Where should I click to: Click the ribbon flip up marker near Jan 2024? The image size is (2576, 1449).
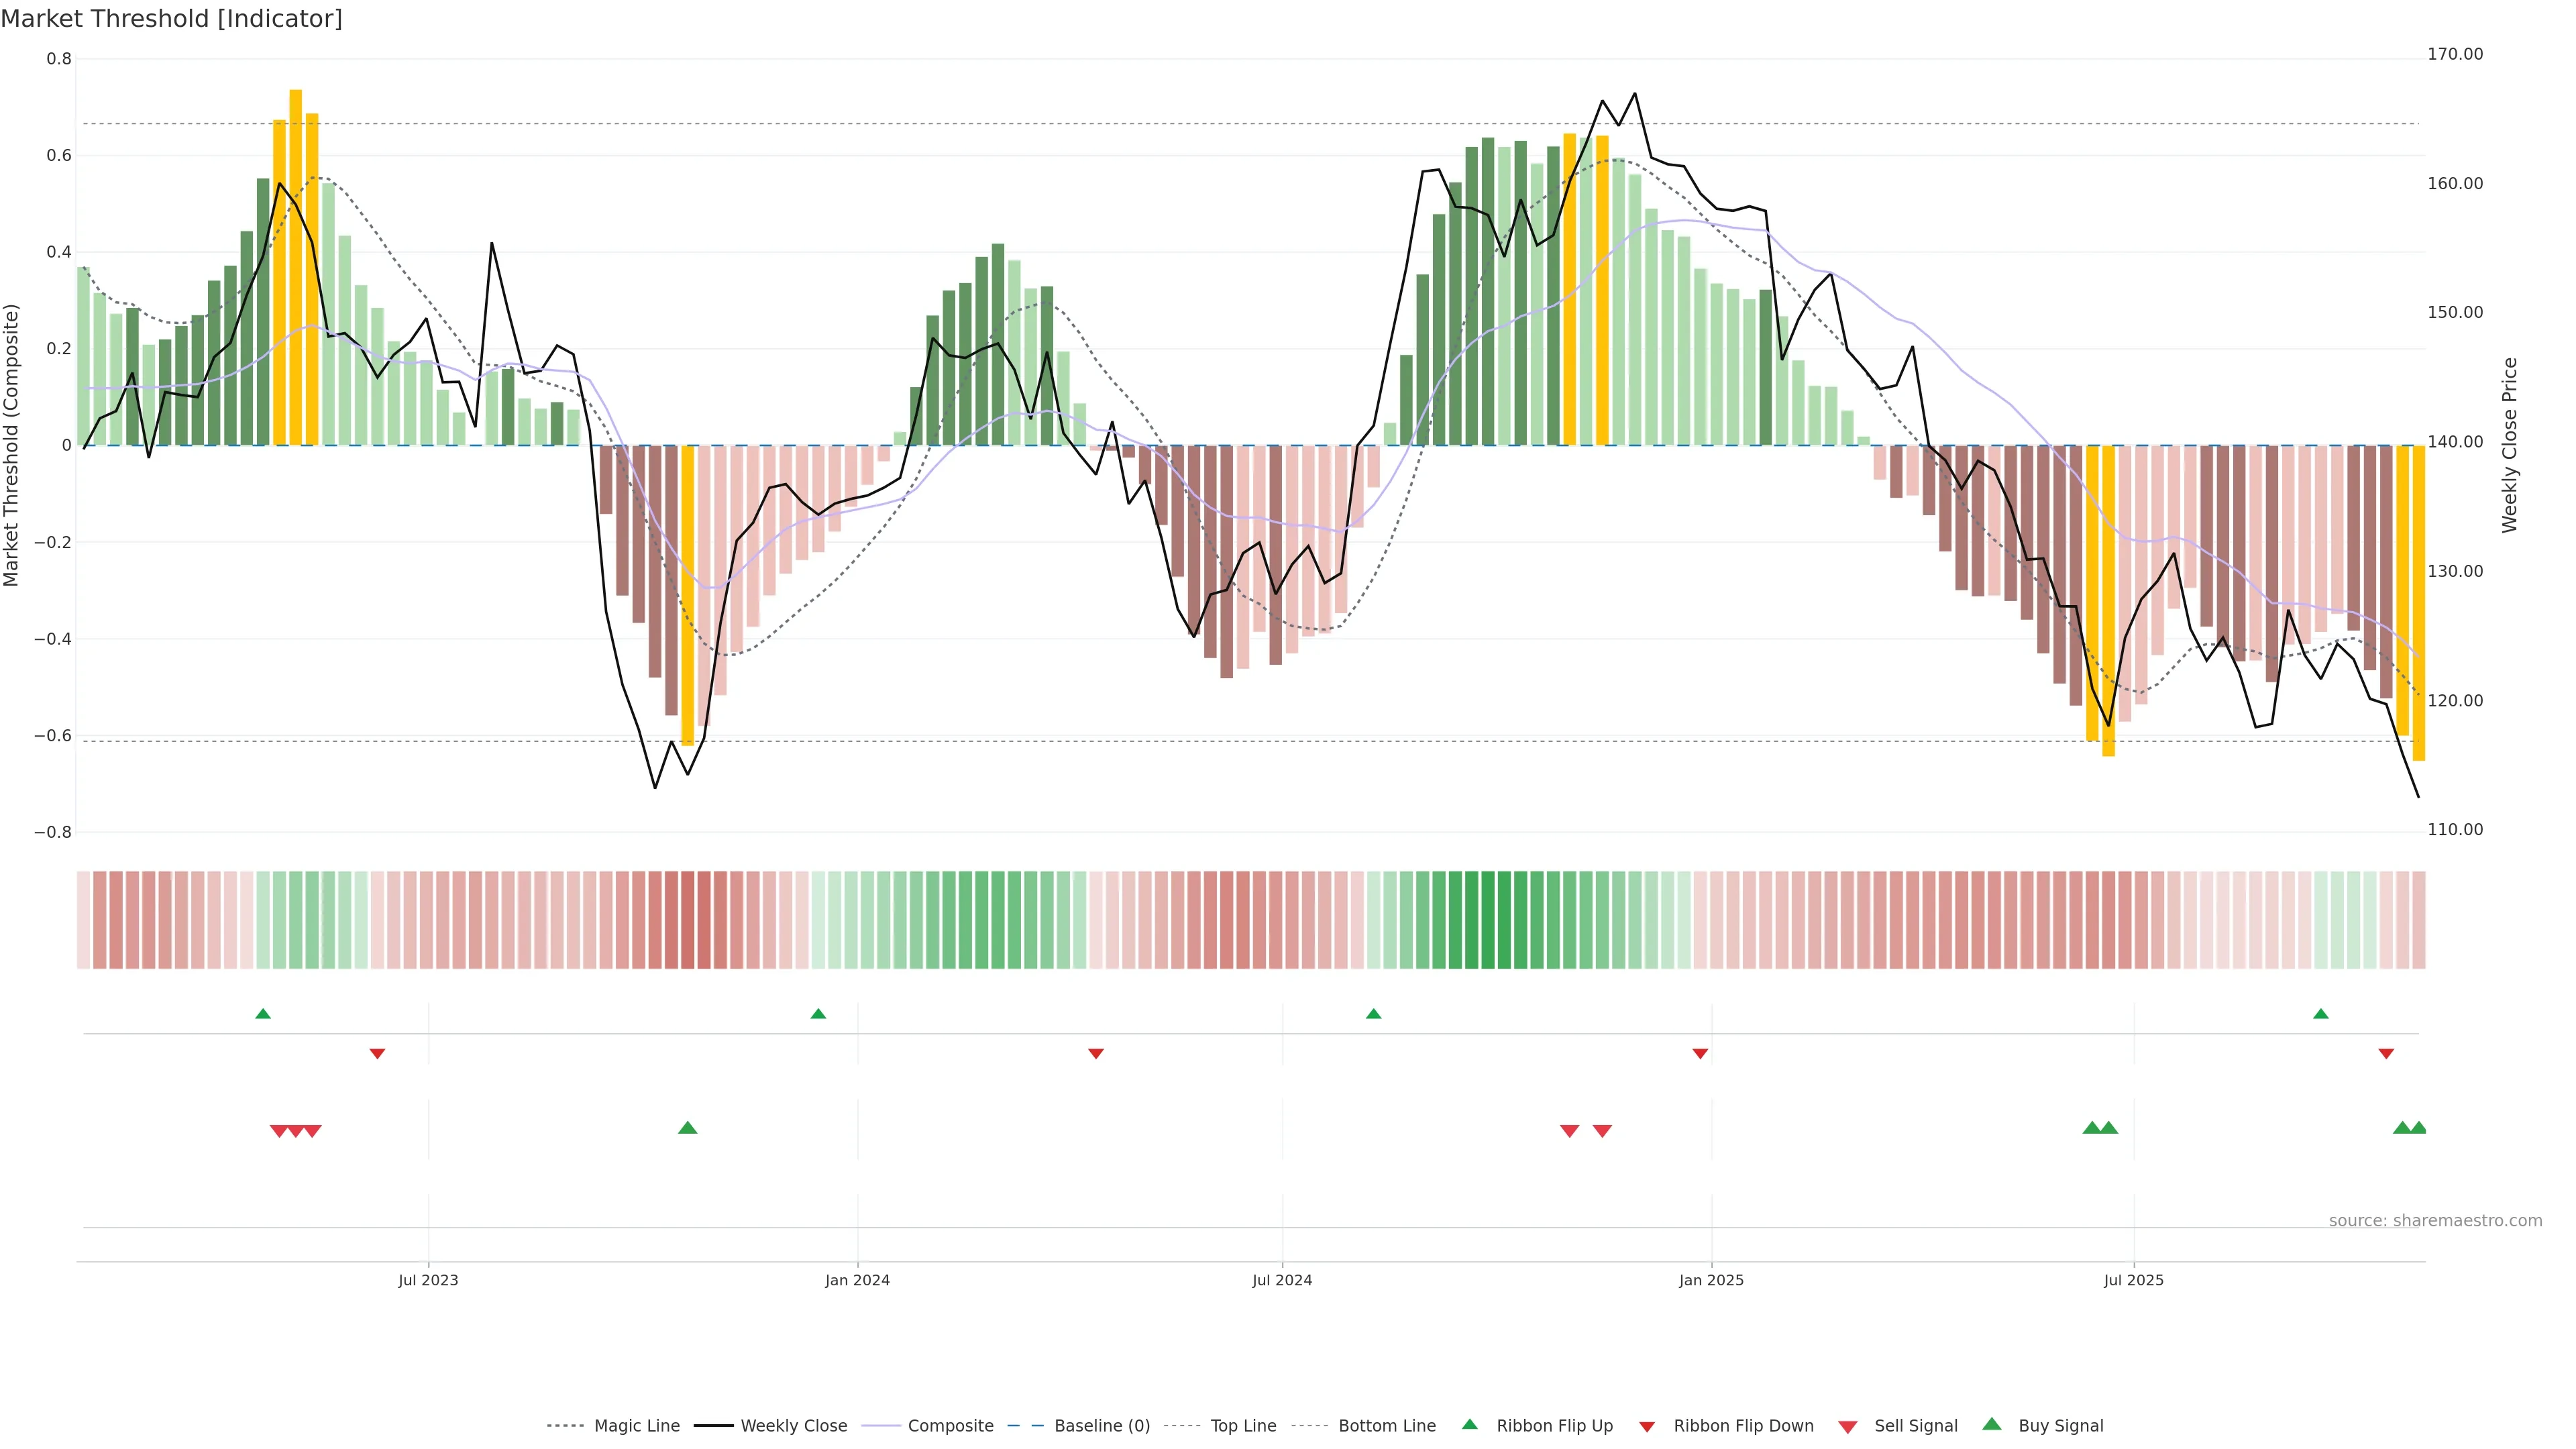[818, 1014]
